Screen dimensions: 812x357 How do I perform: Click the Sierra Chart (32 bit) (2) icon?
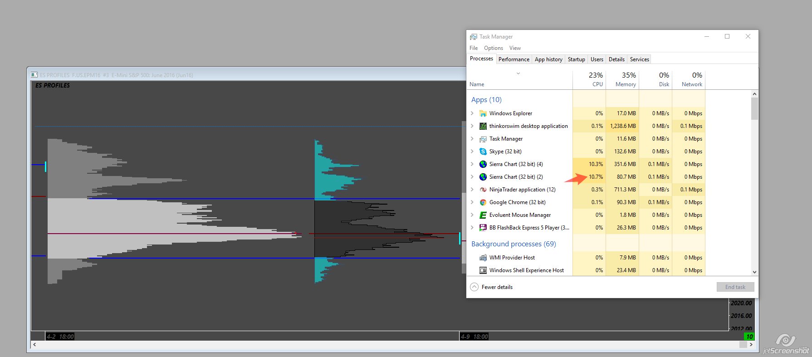(x=483, y=177)
